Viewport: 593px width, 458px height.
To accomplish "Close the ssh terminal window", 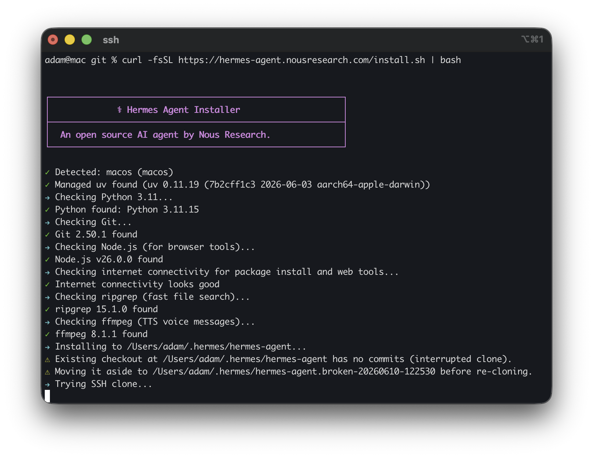I will point(53,40).
